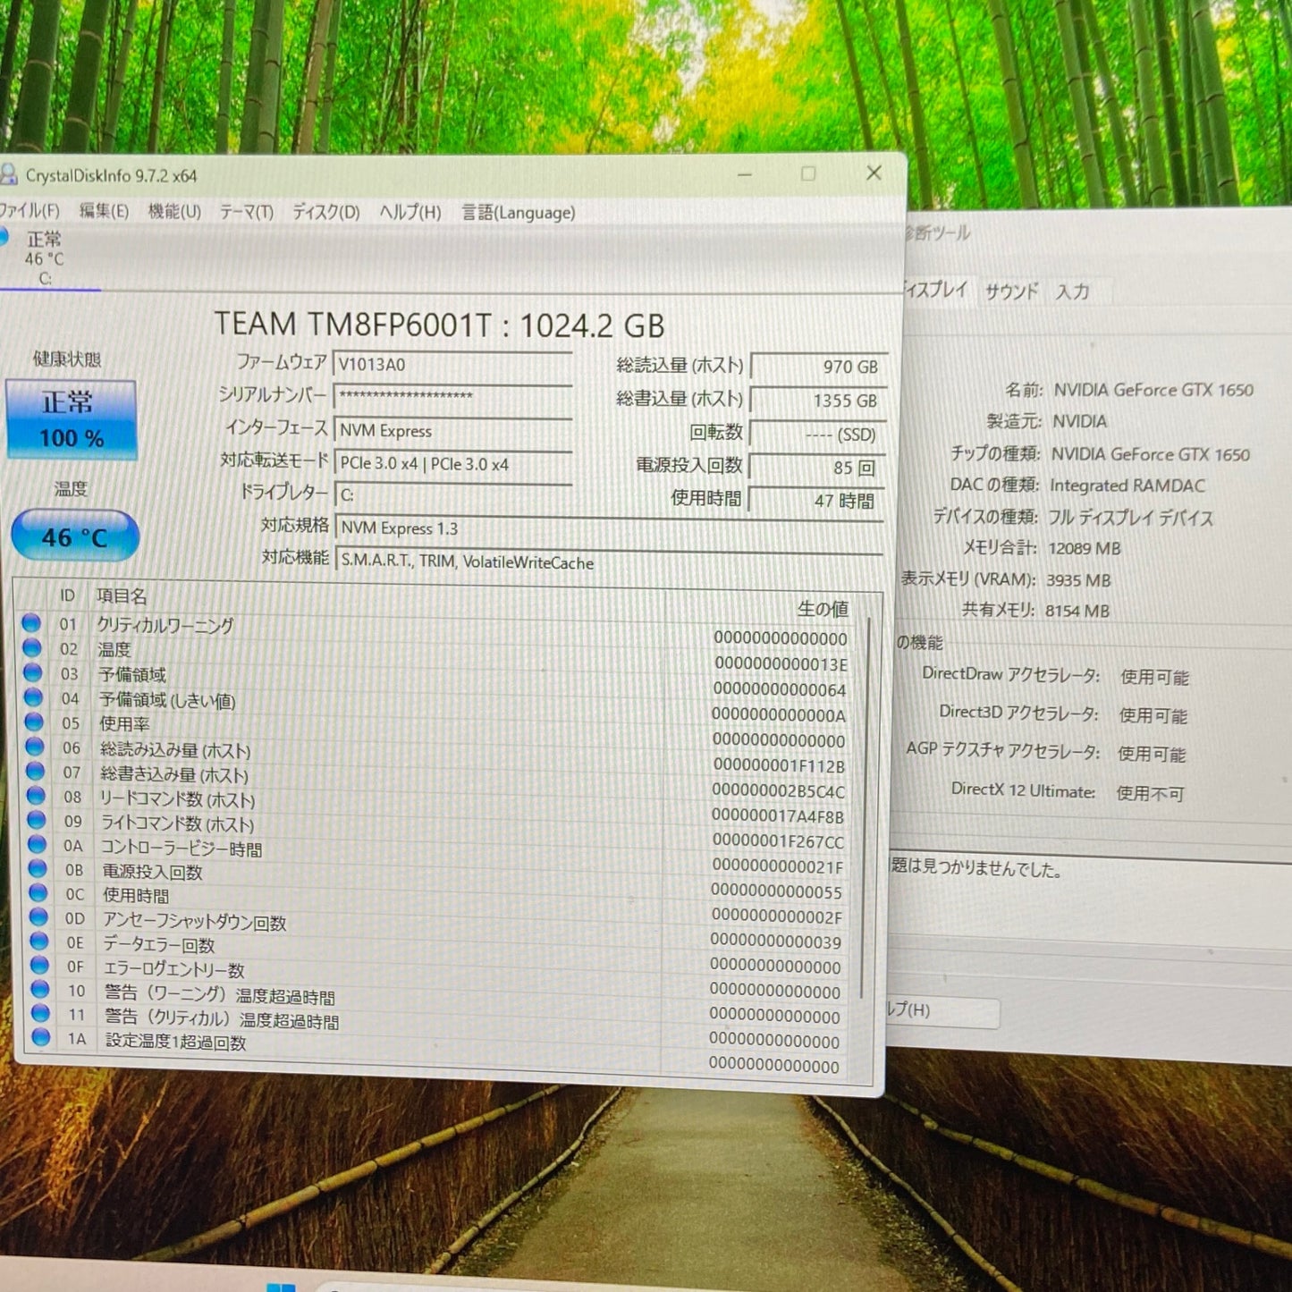Click blue status icon for 総読み込み量 (ホスト) row
The image size is (1292, 1292).
35,746
